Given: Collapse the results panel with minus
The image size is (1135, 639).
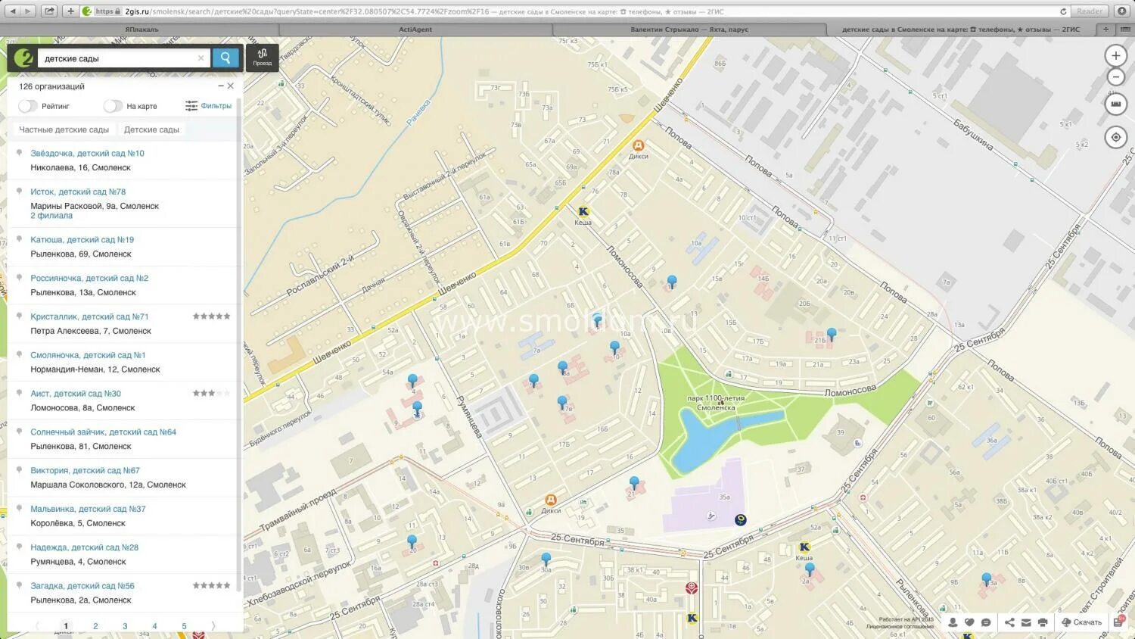Looking at the screenshot, I should click(x=221, y=86).
